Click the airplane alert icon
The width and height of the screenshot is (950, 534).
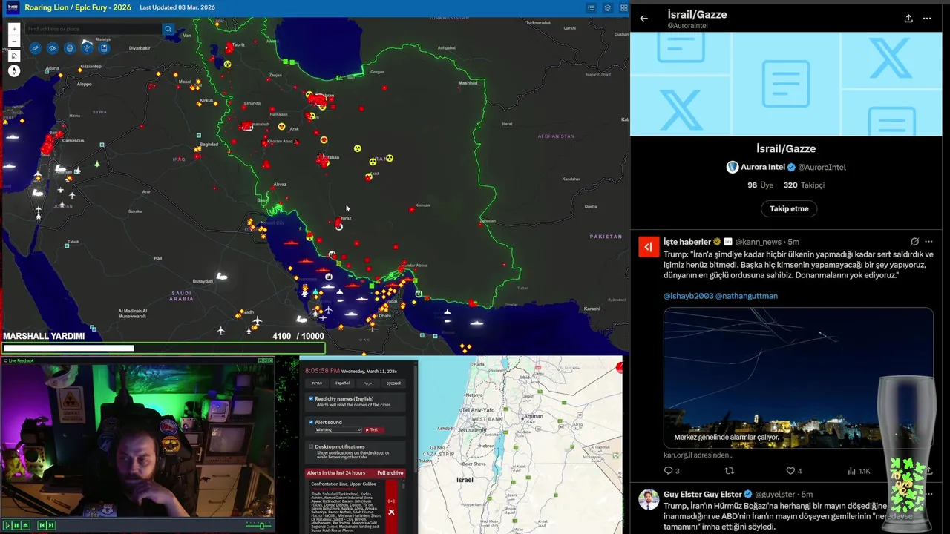(391, 512)
